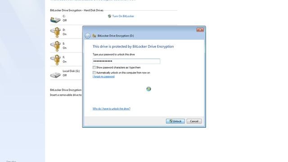Click 'Type your password to unlock' label

click(x=113, y=54)
